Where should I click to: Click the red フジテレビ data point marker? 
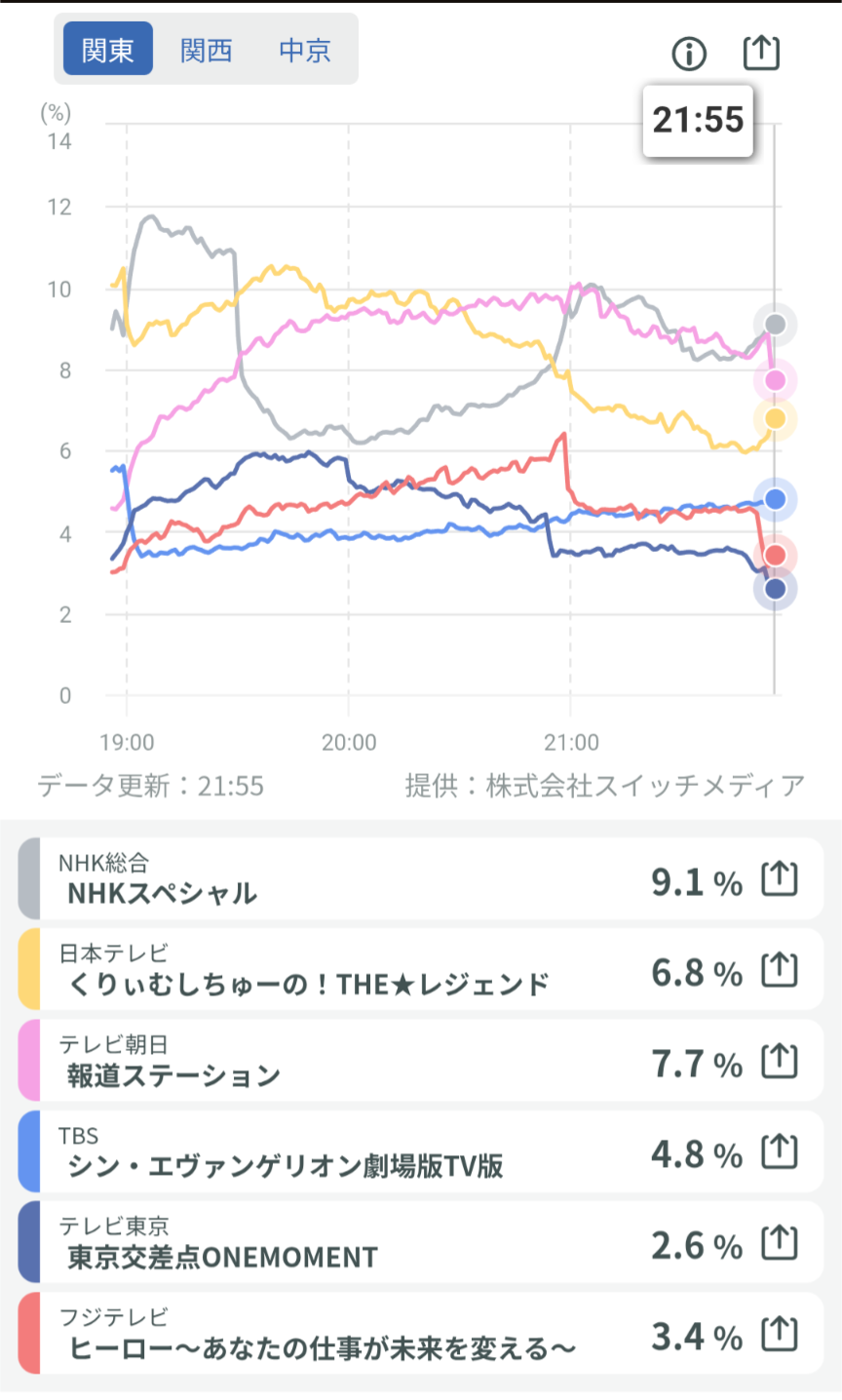tap(776, 556)
